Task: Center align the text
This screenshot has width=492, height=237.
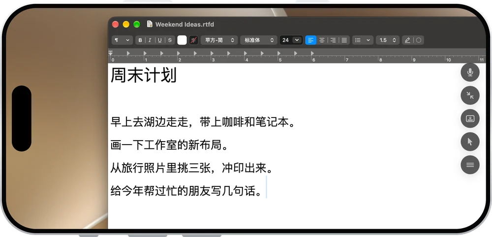Action: click(x=322, y=40)
